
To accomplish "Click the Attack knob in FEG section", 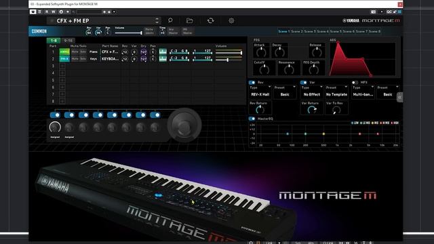I will click(261, 52).
